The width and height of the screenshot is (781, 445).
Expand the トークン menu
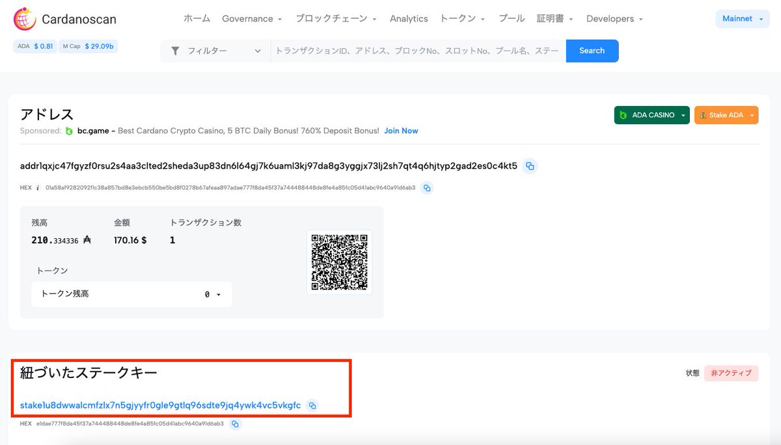[x=463, y=19]
